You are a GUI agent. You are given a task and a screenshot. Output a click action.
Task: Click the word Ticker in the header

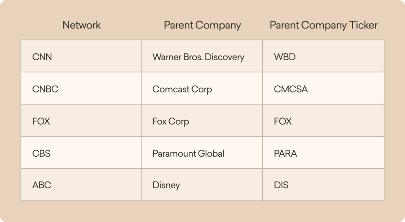363,25
